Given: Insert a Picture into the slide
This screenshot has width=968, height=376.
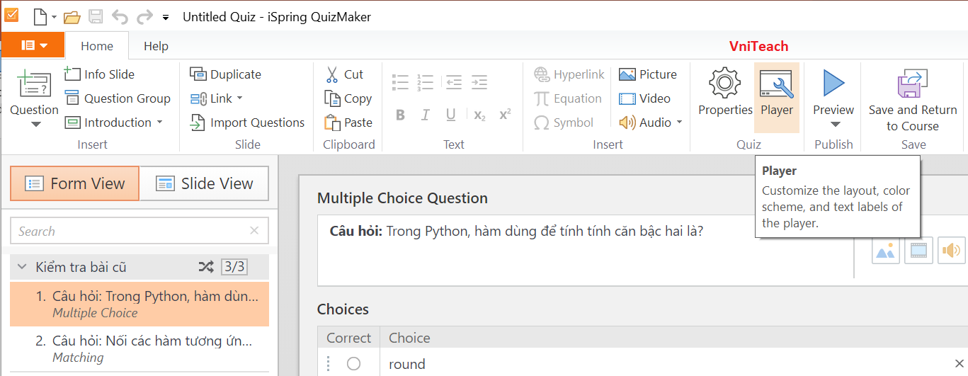Looking at the screenshot, I should click(x=648, y=74).
